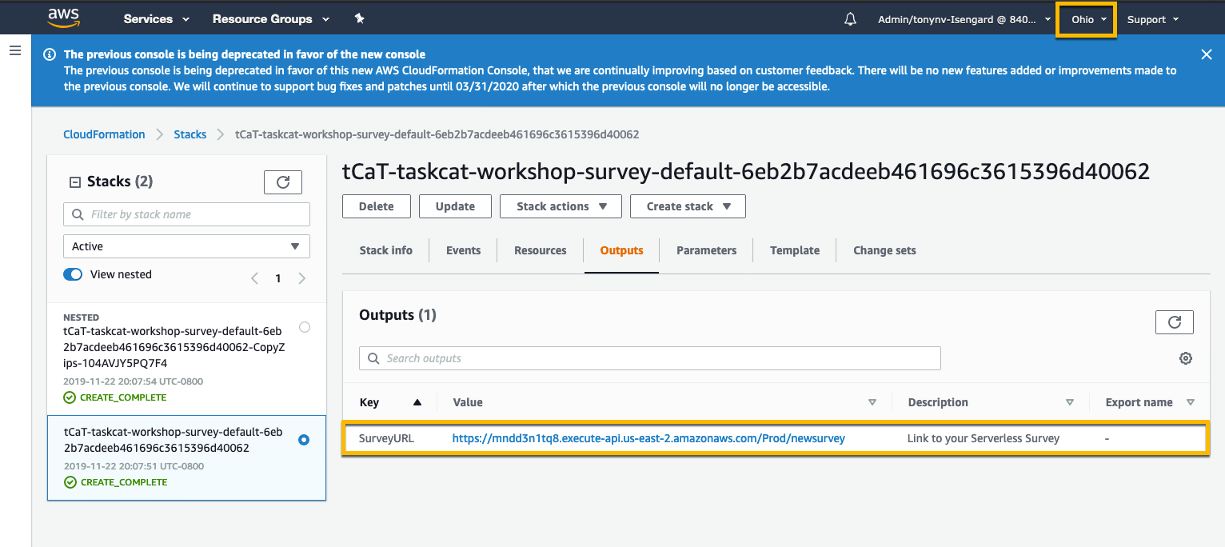Screen dimensions: 1225x547
Task: Click the info icon in the blue banner
Action: click(50, 54)
